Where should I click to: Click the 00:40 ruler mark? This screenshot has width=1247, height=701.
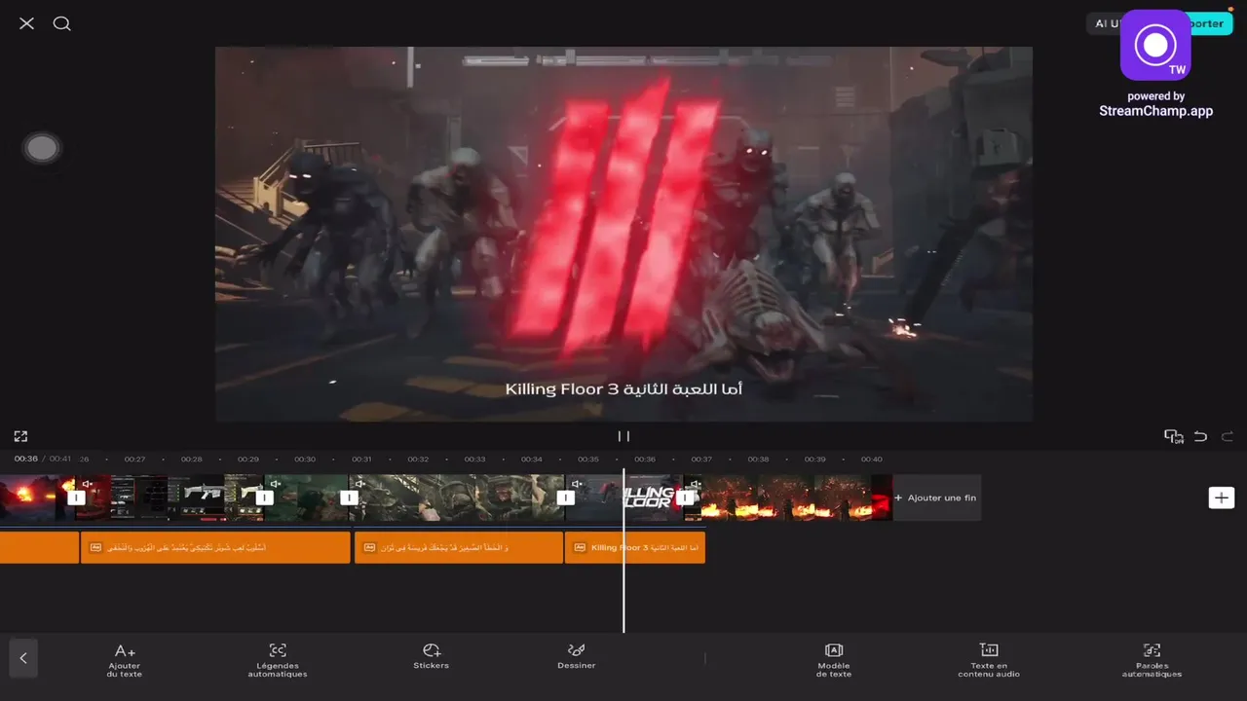pos(871,459)
